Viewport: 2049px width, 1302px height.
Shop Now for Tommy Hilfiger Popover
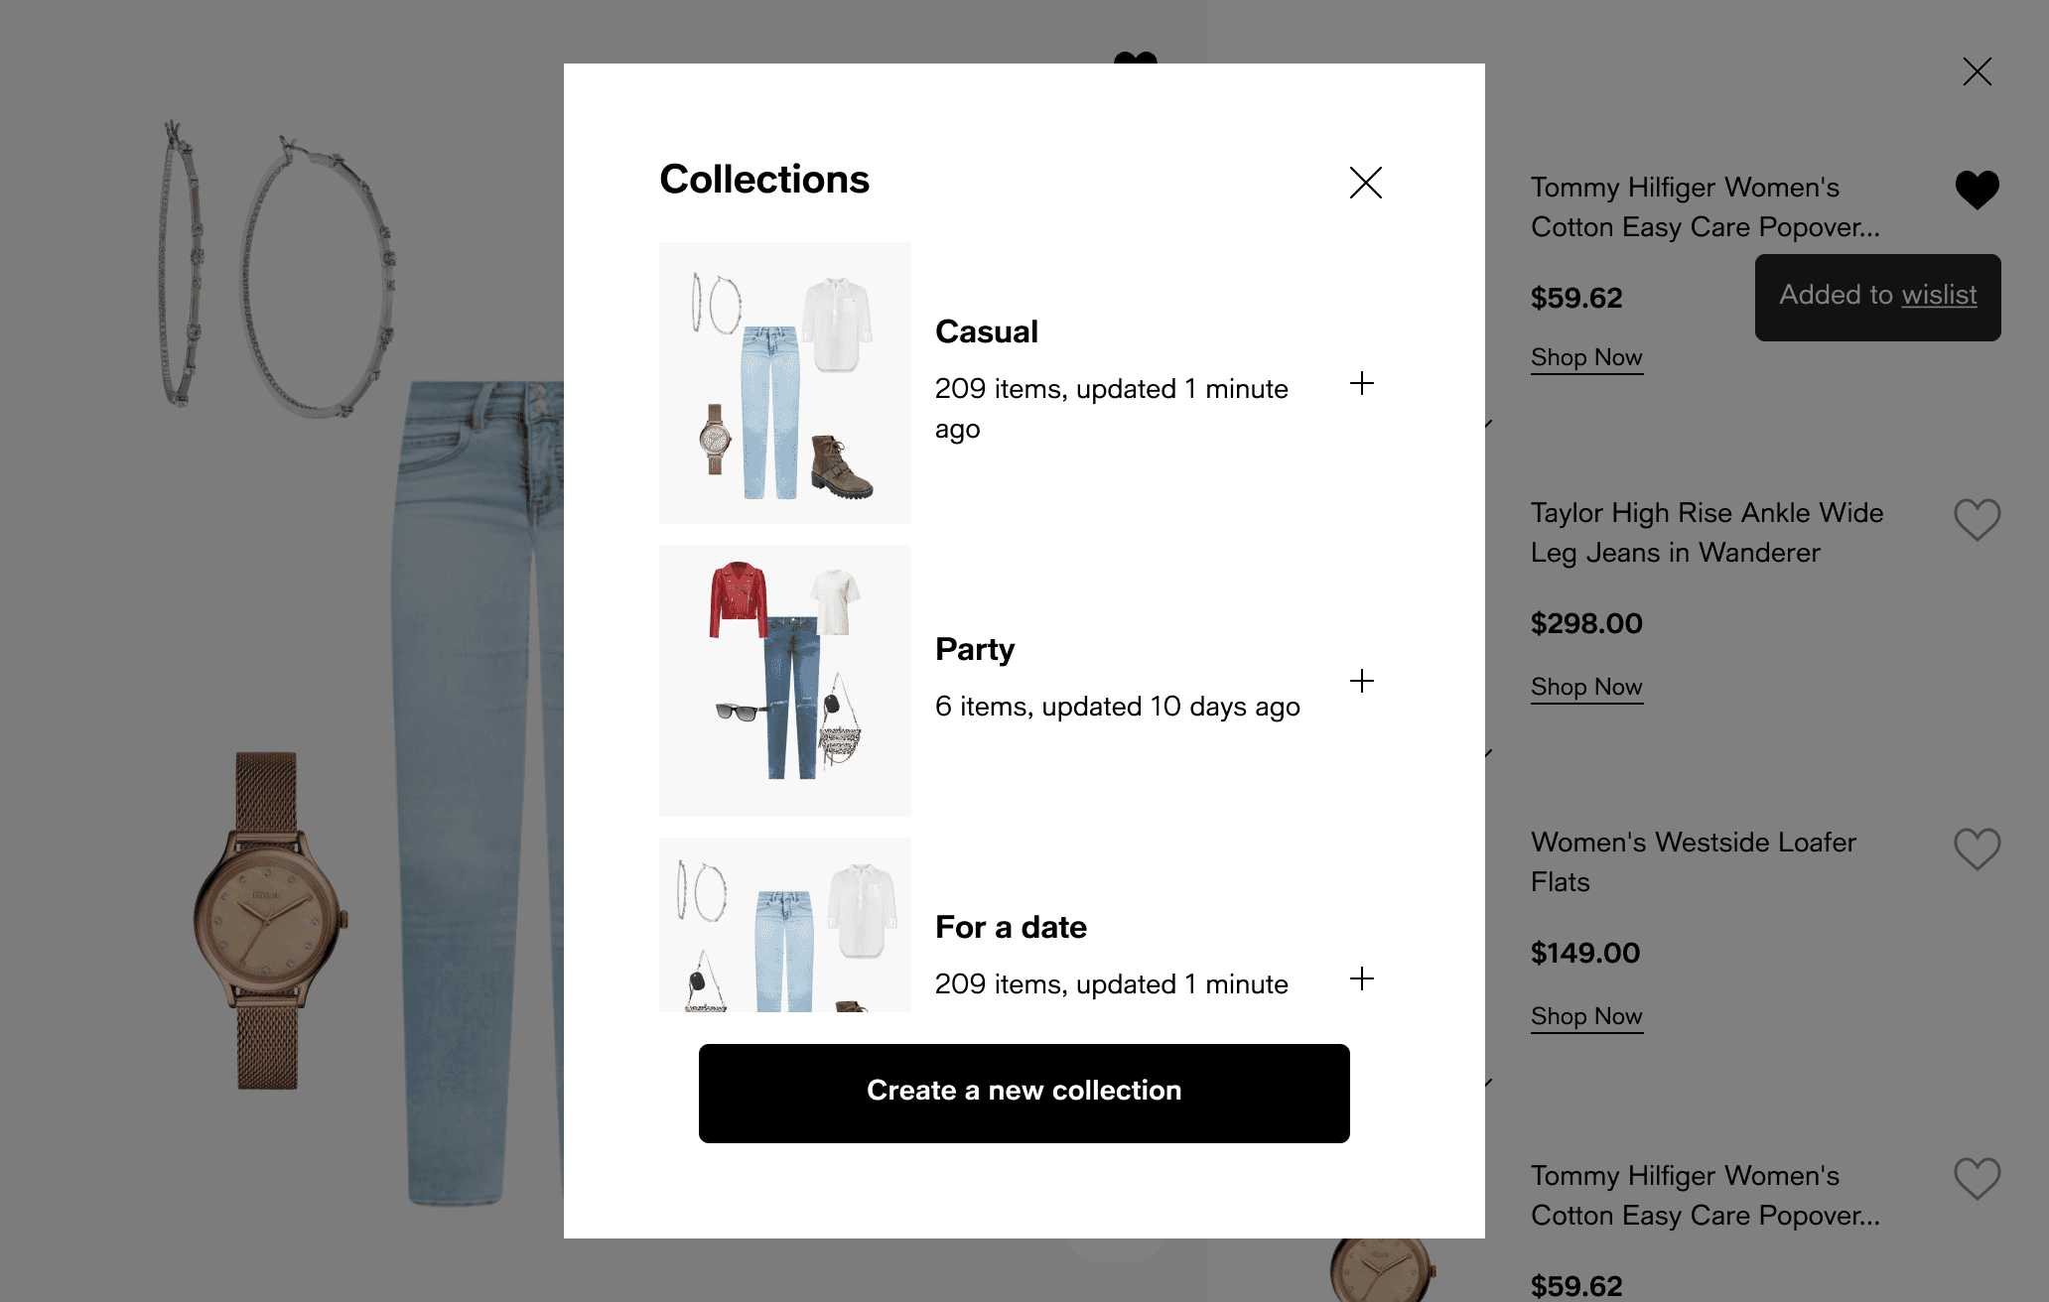click(1586, 357)
